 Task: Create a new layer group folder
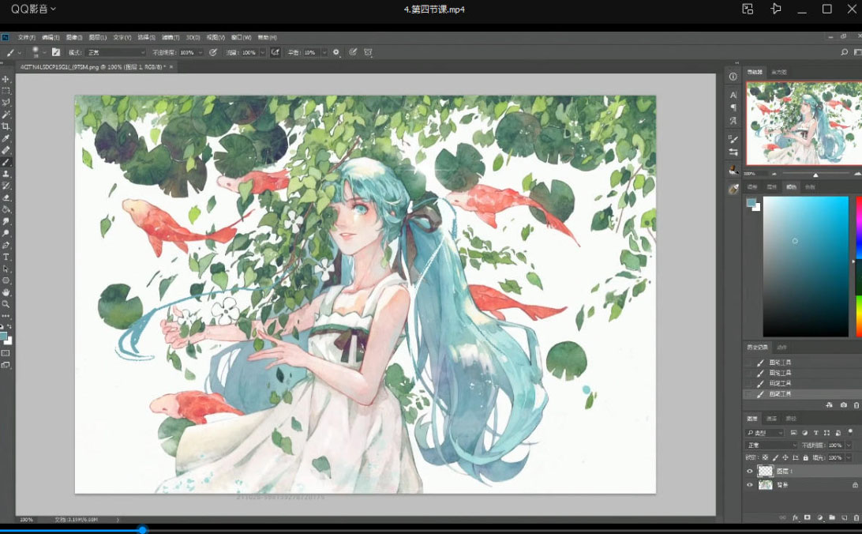832,518
